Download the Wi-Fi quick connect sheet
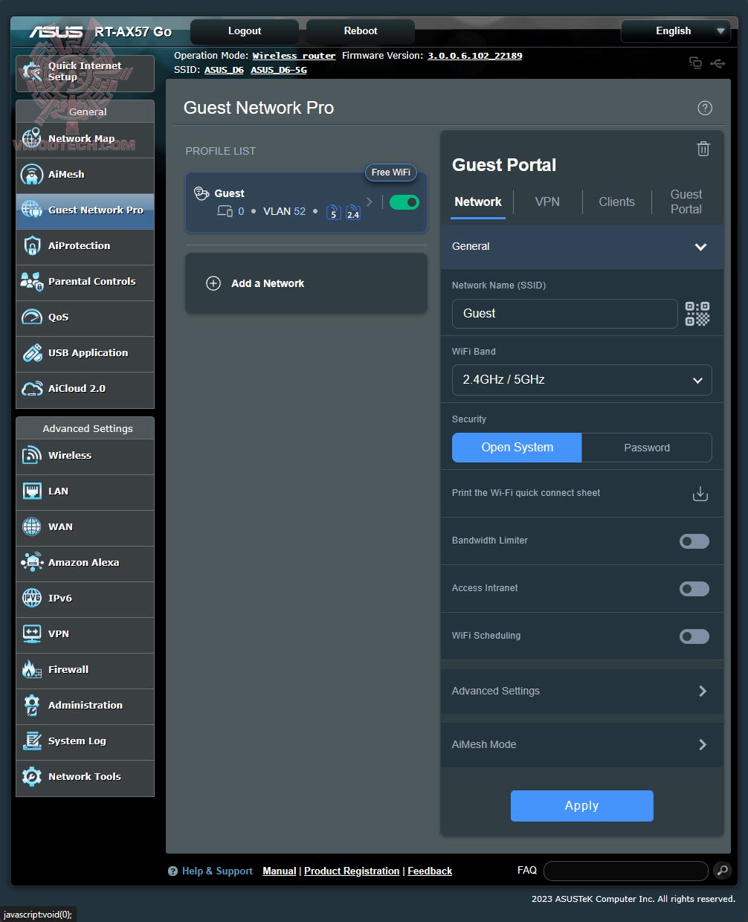 pos(700,494)
